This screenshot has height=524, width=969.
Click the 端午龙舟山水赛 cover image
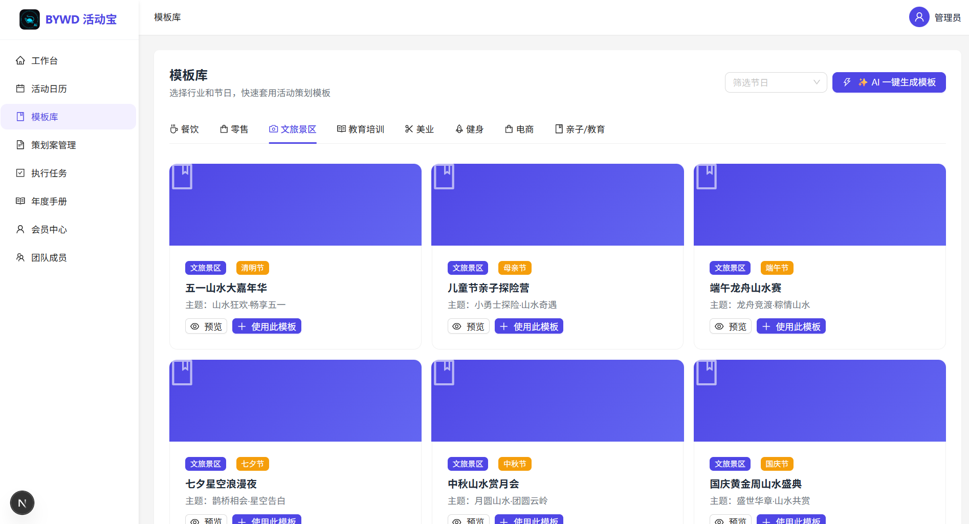coord(820,205)
